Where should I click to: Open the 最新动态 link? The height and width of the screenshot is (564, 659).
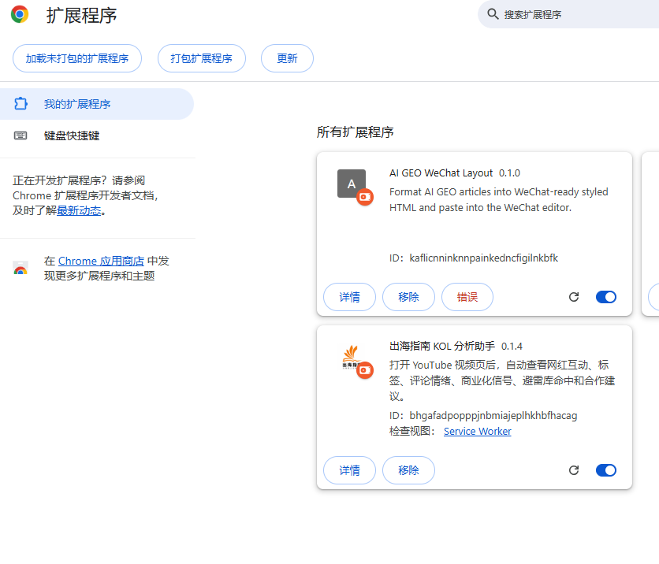(x=79, y=210)
